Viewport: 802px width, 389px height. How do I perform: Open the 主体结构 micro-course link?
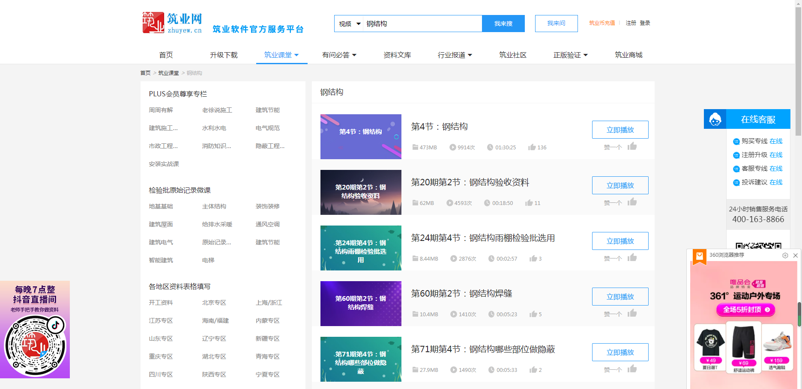click(214, 206)
